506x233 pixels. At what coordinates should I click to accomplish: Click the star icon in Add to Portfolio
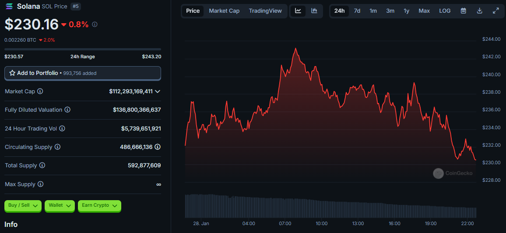point(12,73)
